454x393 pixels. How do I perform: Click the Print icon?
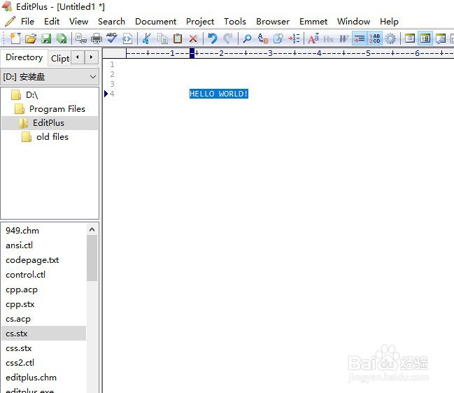click(97, 38)
